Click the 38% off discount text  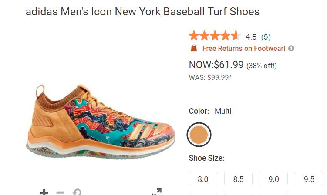pos(262,66)
